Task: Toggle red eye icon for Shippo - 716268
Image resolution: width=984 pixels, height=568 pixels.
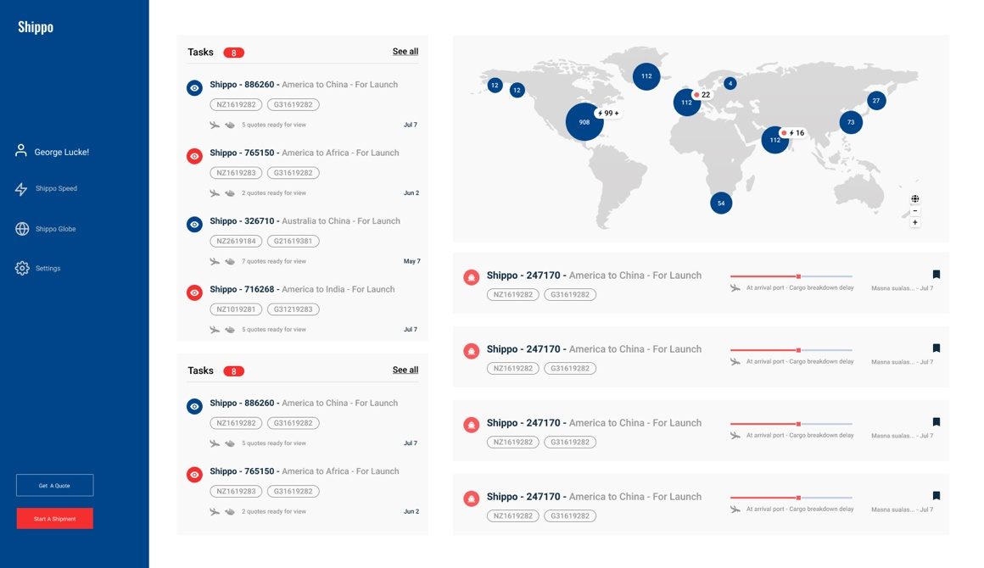Action: tap(194, 292)
